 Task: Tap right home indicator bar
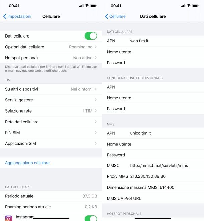pyautogui.click(x=153, y=218)
